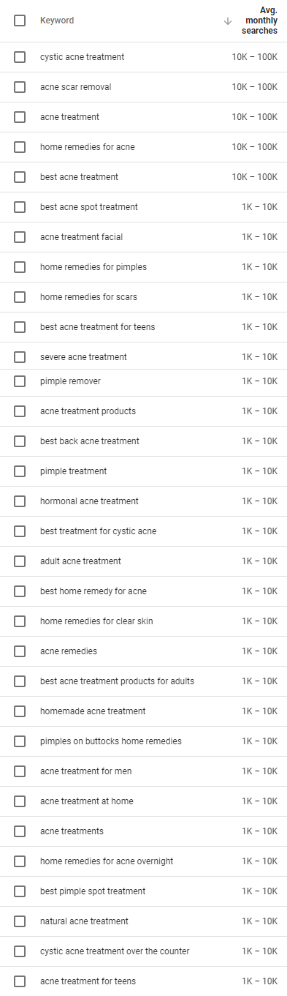Open the keyword best acne treatment

[79, 177]
